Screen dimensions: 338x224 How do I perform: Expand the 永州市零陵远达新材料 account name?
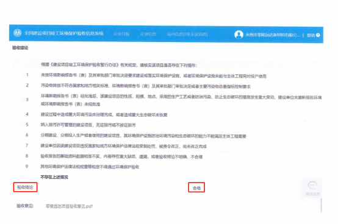(273, 35)
